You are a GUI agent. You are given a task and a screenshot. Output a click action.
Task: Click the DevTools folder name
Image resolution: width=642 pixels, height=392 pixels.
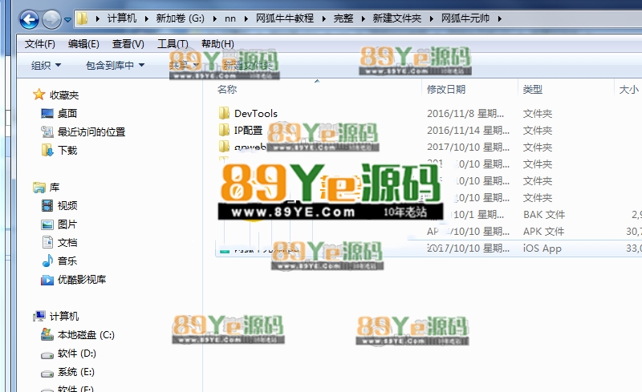[x=255, y=113]
